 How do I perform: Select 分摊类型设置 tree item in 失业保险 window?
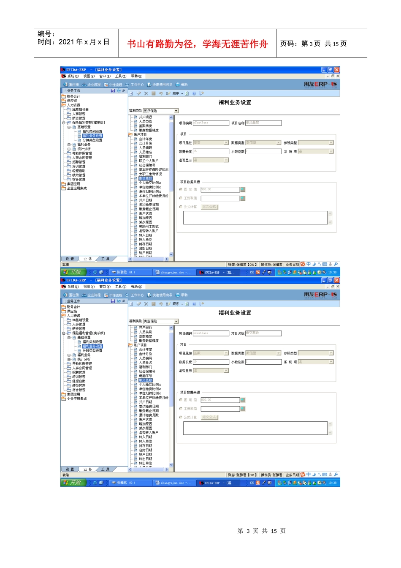point(92,350)
